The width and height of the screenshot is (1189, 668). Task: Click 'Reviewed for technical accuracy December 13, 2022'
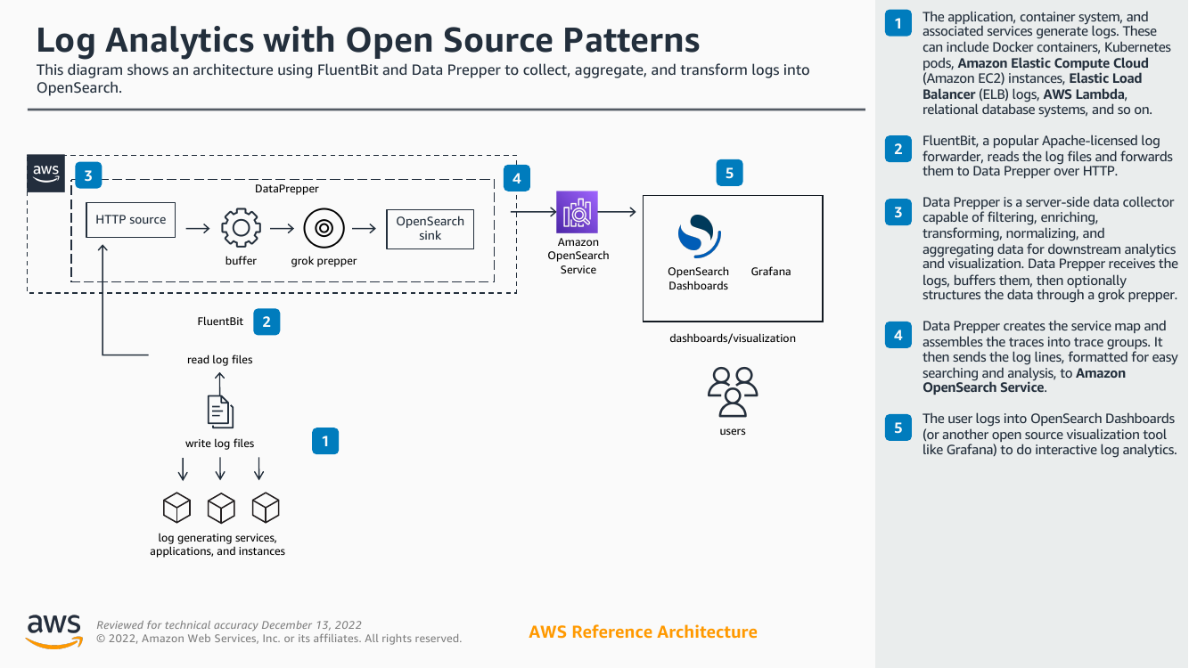coord(229,625)
